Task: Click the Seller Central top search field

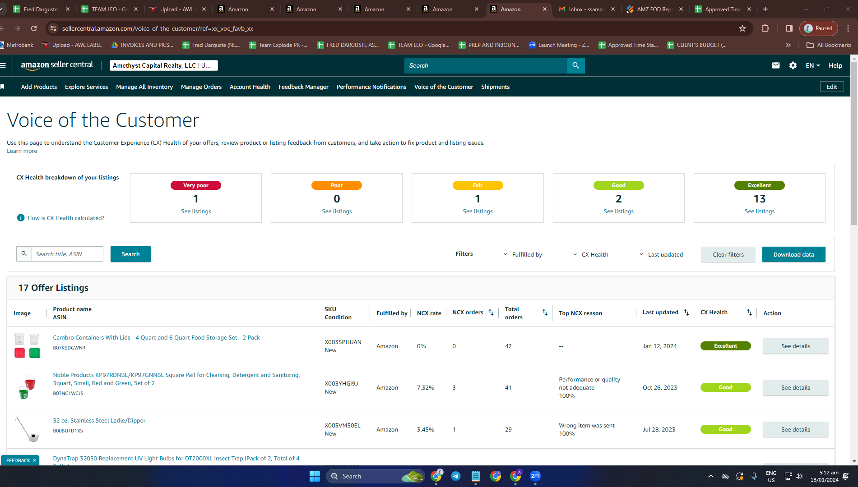Action: tap(485, 65)
